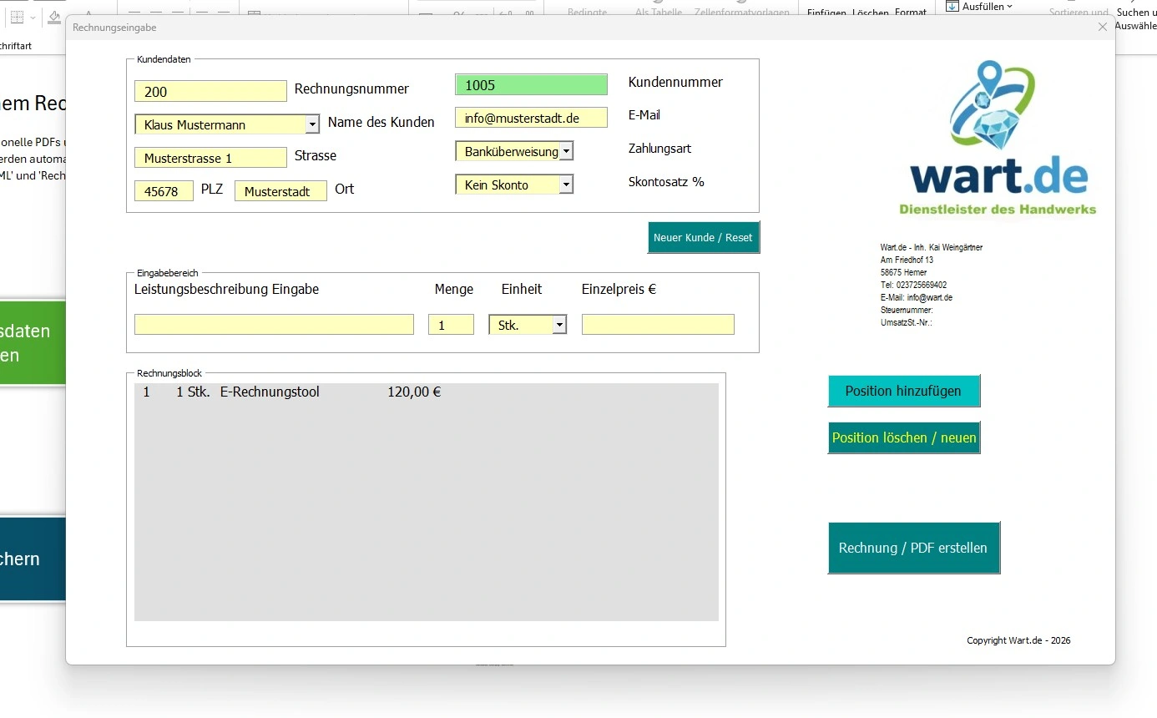Screen dimensions: 1157x718
Task: Expand the Einheit dropdown showing Stk.
Action: [x=559, y=325]
